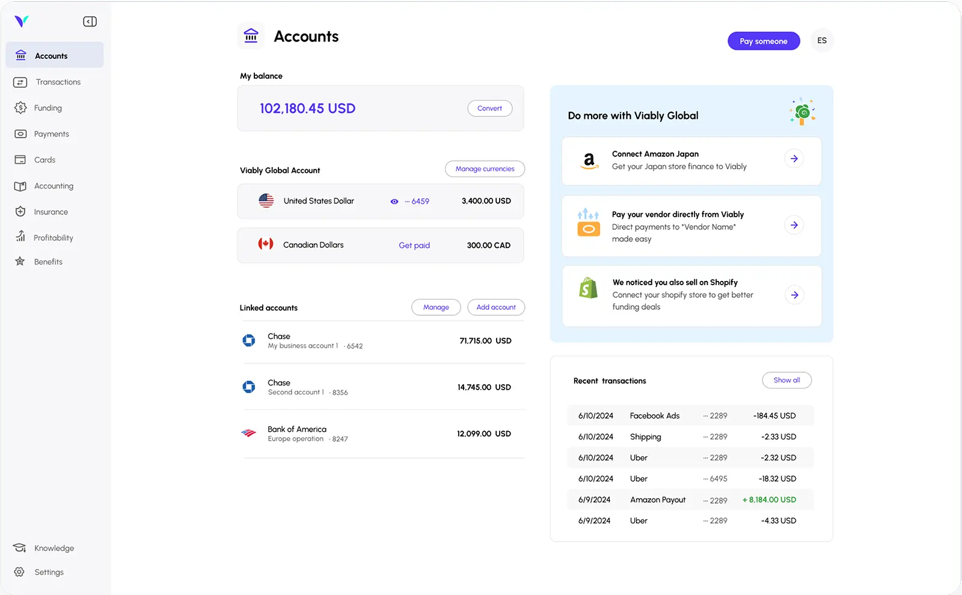Open the Connect Amazon Japan arrow
Image resolution: width=962 pixels, height=595 pixels.
794,158
